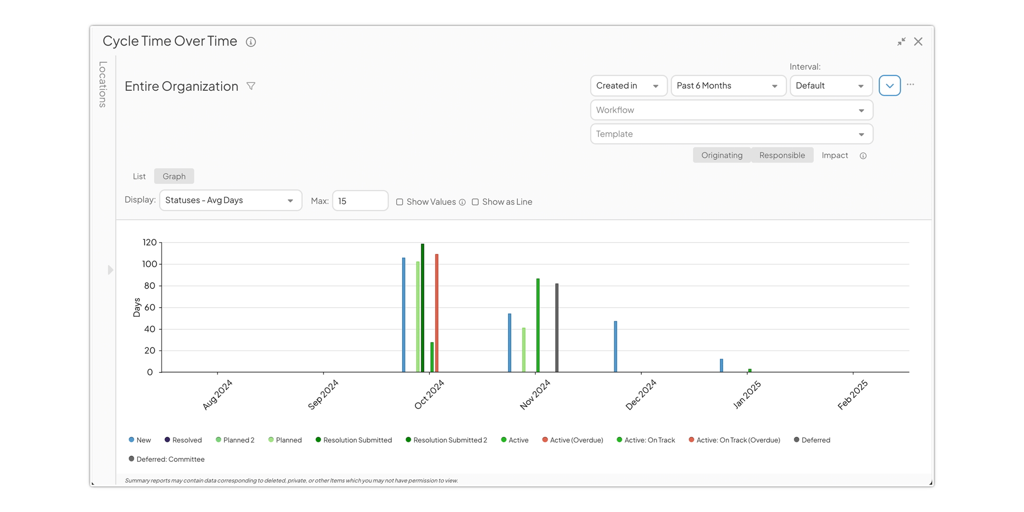Open the Impact info tooltip
This screenshot has height=512, width=1024.
click(x=864, y=155)
